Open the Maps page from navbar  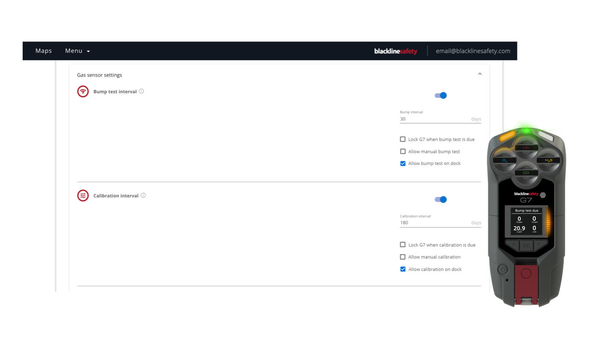[x=44, y=51]
